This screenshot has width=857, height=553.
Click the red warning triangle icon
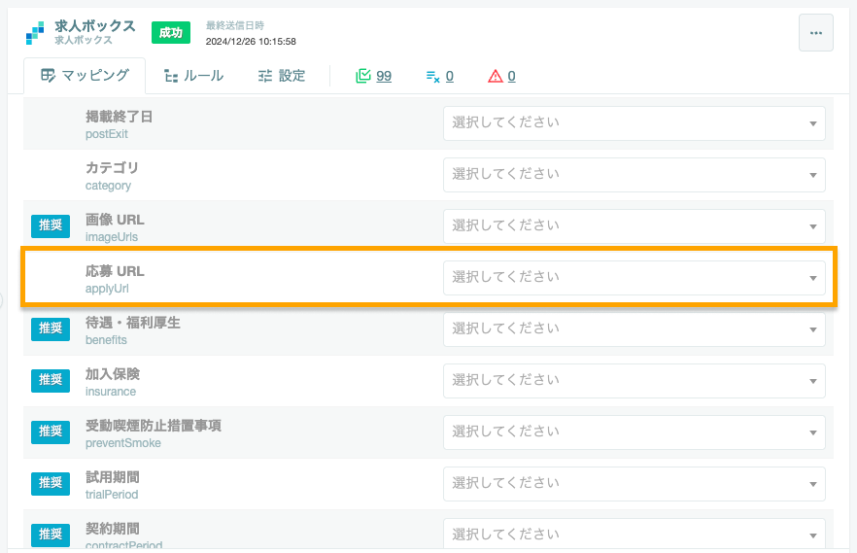(496, 76)
